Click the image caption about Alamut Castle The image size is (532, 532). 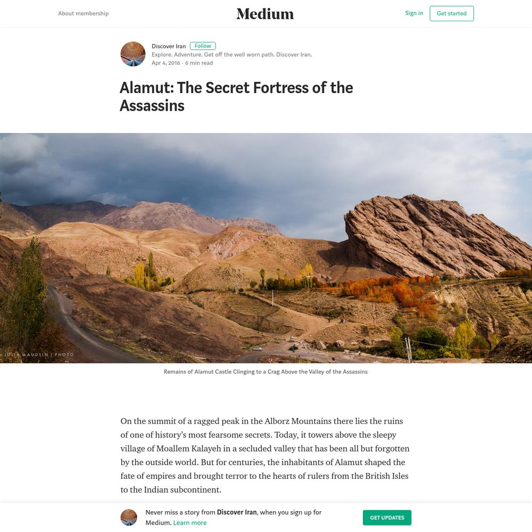(265, 371)
